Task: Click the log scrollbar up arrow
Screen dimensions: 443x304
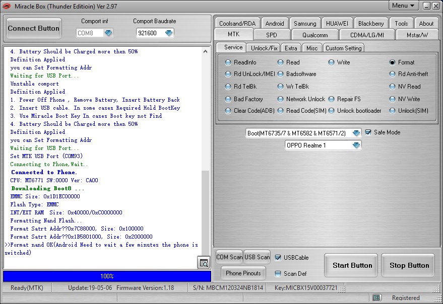Action: coord(206,51)
